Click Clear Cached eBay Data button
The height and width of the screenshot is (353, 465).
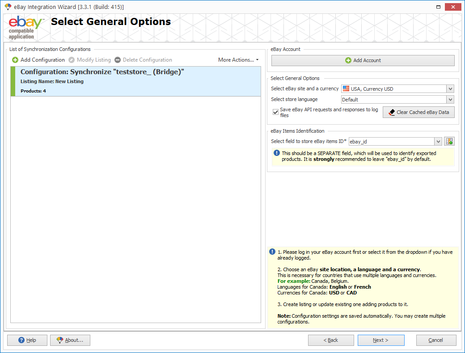(418, 112)
